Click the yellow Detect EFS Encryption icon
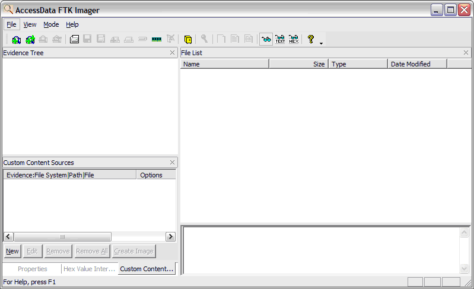This screenshot has height=289, width=474. 188,39
